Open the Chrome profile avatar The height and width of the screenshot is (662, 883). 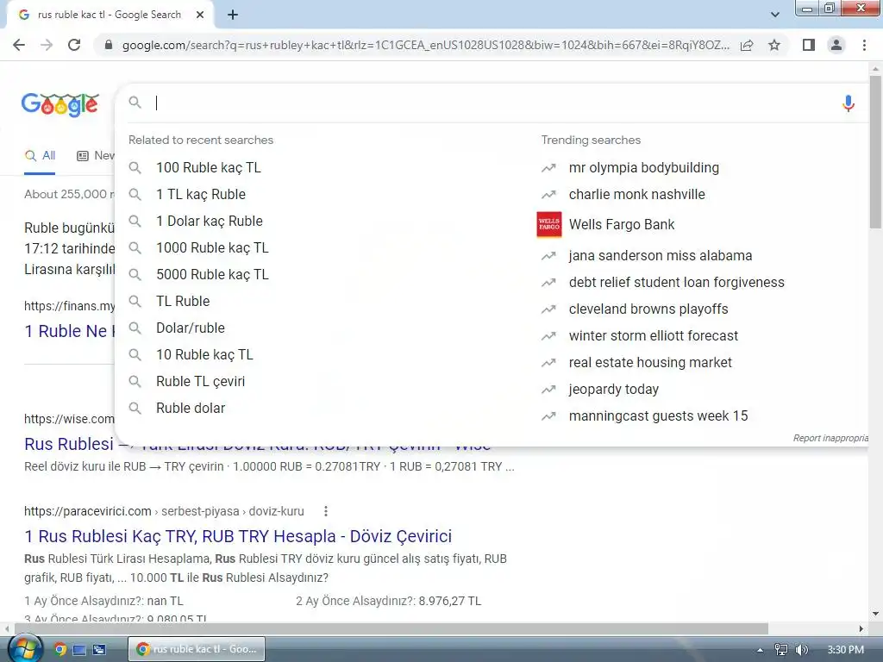[836, 45]
